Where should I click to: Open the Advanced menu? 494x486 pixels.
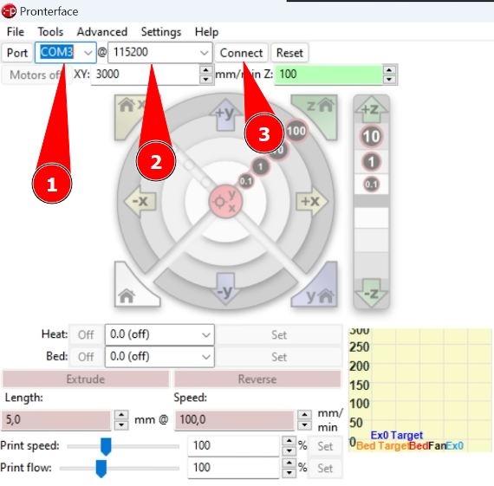coord(102,32)
